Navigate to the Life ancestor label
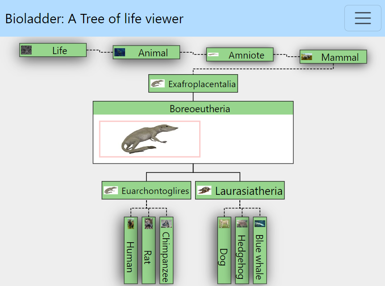Screen dimensions: 385x286 (x=59, y=50)
